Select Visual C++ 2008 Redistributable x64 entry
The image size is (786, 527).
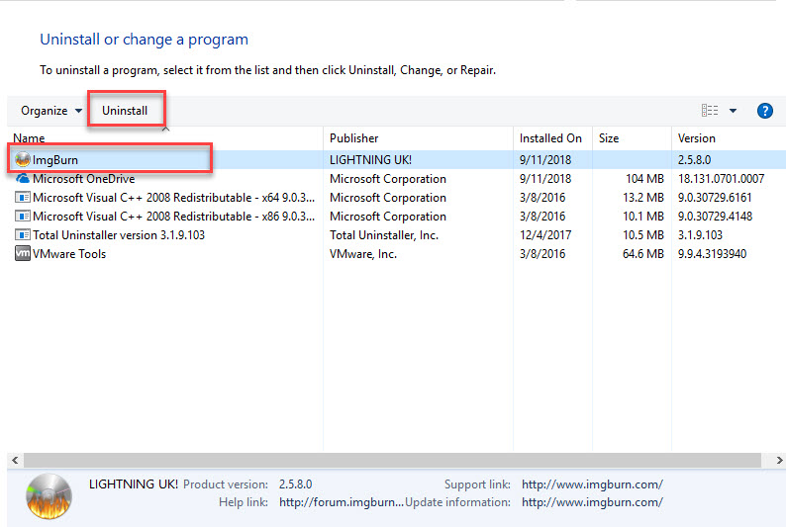pos(173,198)
